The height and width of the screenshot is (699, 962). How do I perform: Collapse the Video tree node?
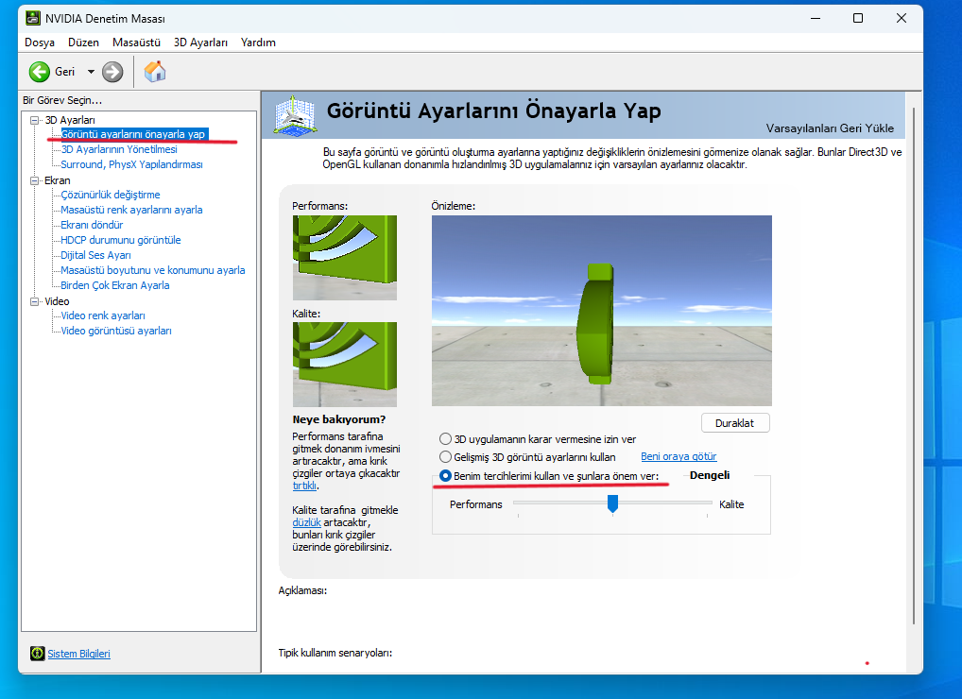point(35,301)
